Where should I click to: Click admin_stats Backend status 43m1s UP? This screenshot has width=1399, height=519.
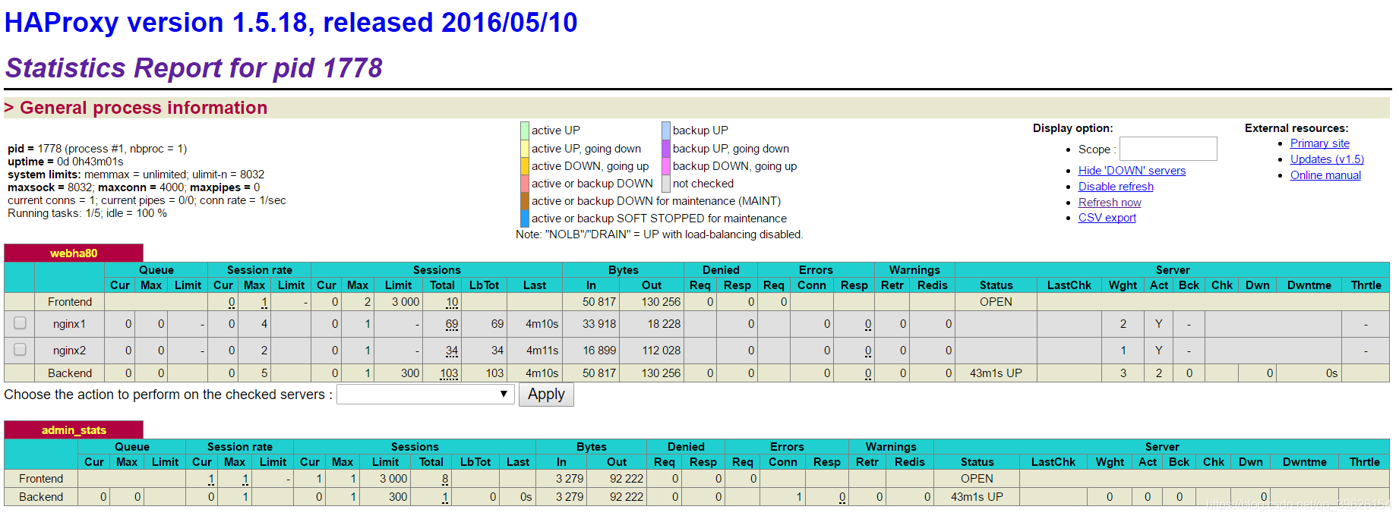pos(977,497)
